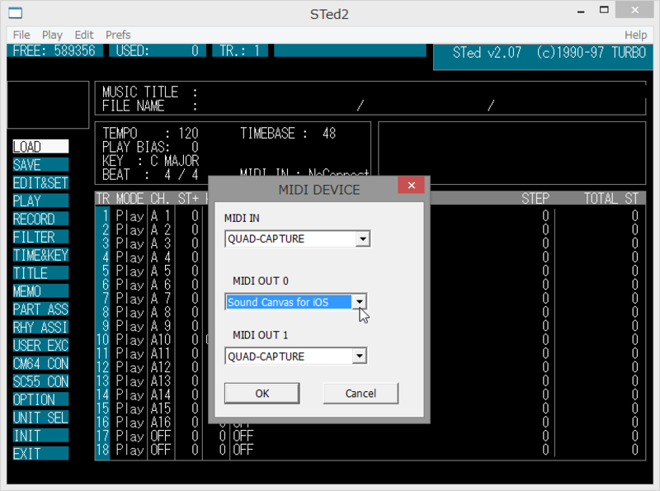Click the STEP column header
The height and width of the screenshot is (491, 660).
(x=535, y=198)
